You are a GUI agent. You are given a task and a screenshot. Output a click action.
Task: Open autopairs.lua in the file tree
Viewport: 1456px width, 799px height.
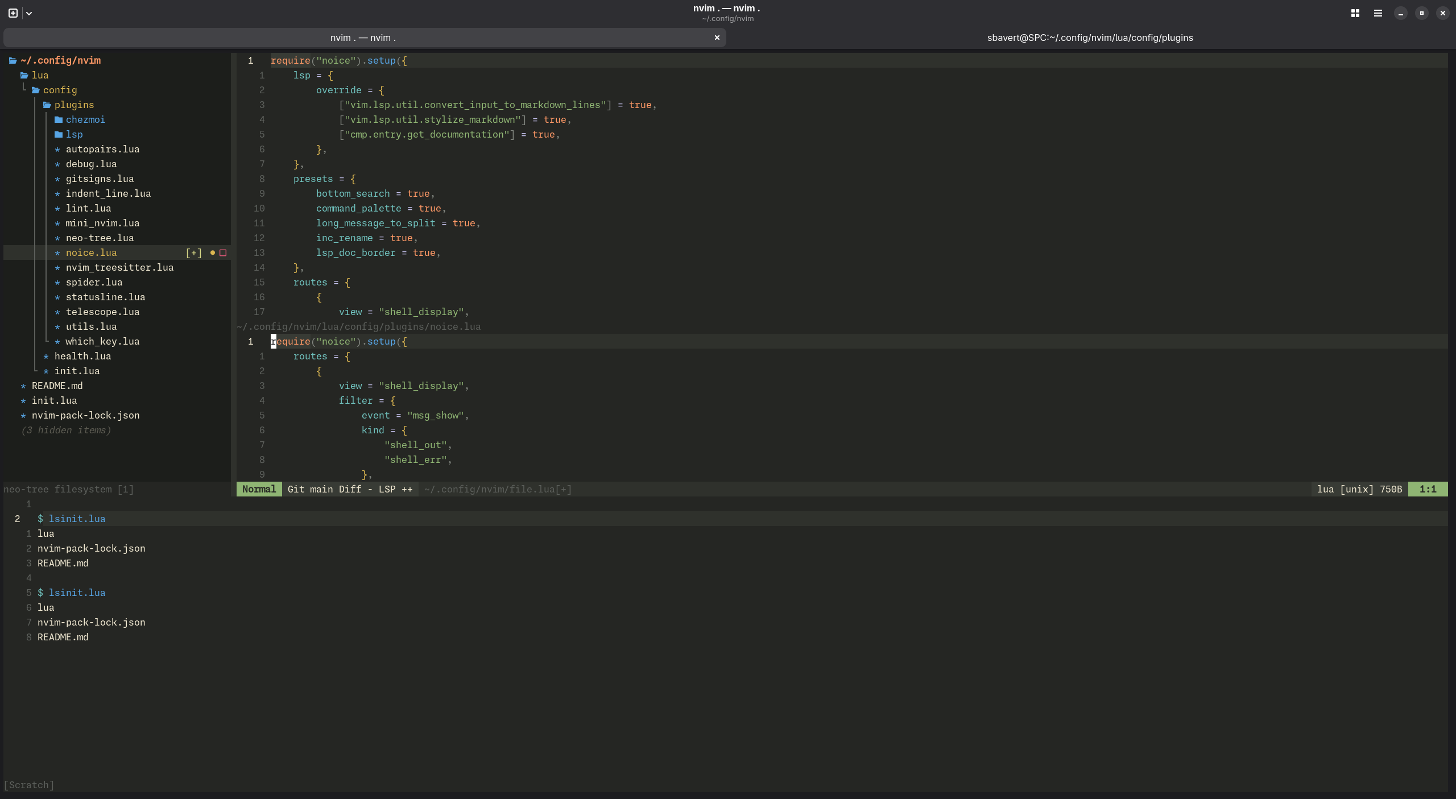coord(102,149)
